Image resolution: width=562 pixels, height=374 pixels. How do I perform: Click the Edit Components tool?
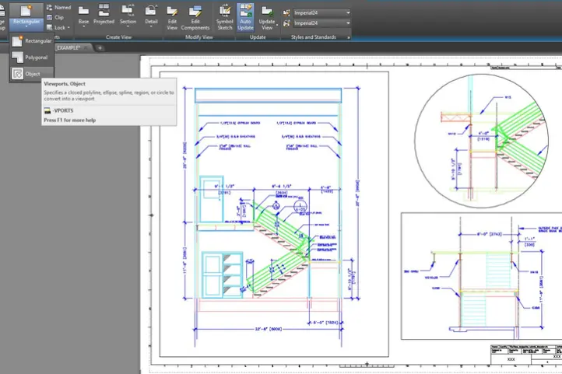(195, 17)
